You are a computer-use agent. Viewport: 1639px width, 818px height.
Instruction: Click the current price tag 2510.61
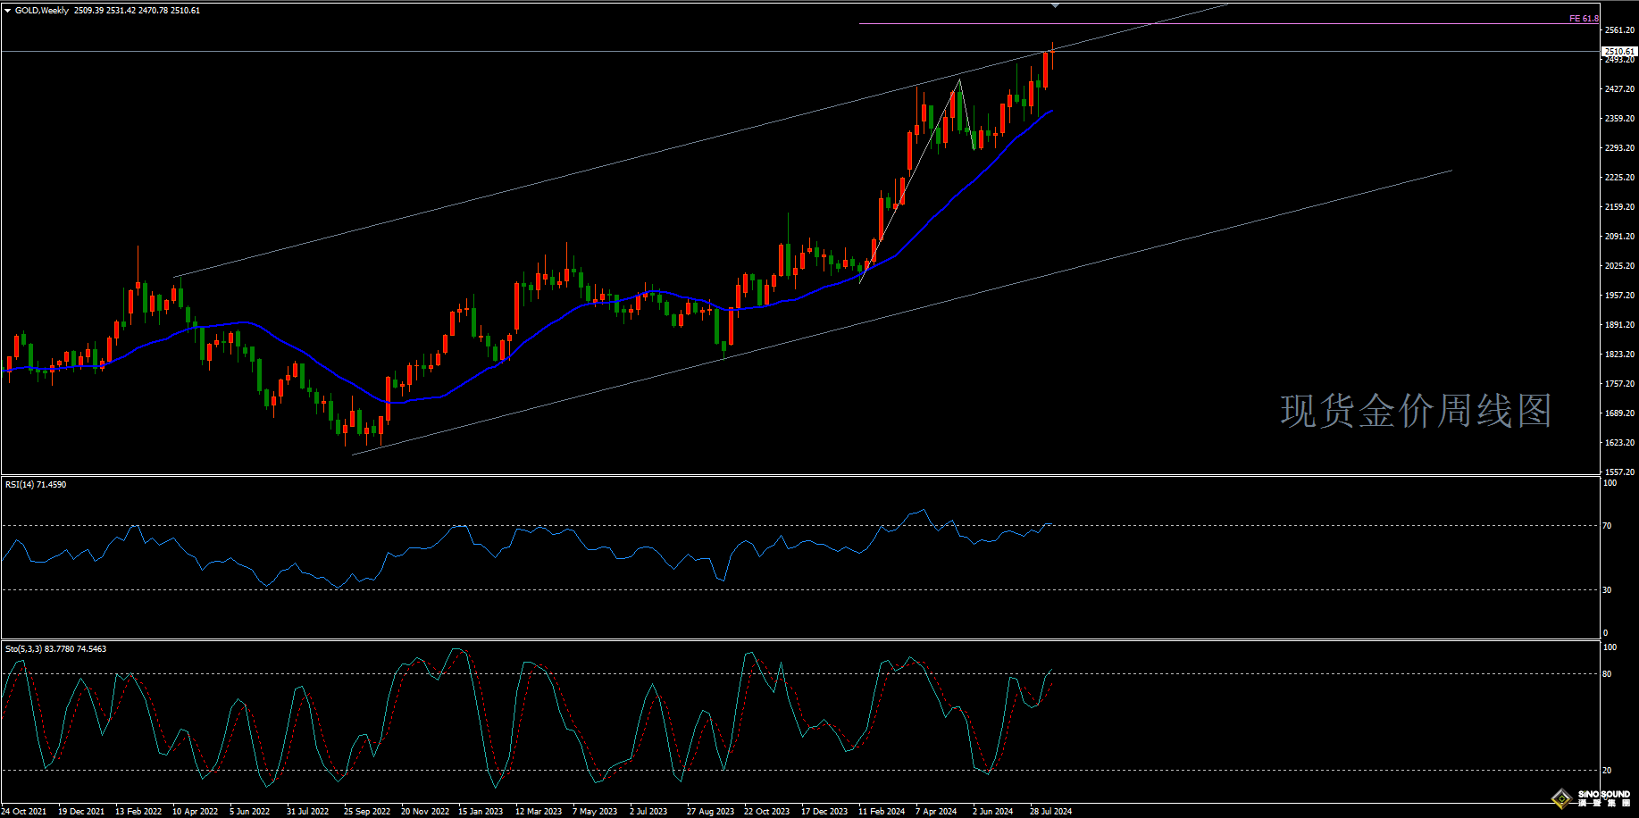(x=1619, y=52)
